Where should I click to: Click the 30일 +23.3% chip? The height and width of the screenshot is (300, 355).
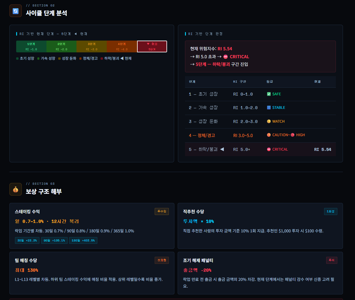[27, 241]
